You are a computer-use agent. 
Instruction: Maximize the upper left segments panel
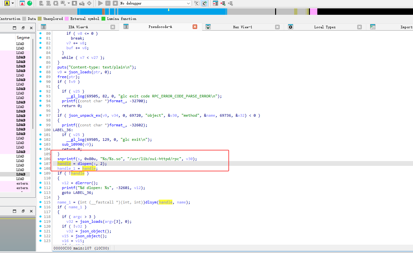14,28
